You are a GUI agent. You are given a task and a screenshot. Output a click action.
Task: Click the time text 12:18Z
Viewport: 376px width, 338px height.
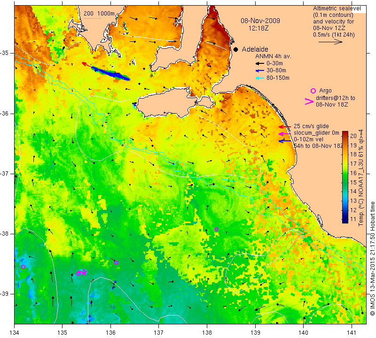click(258, 28)
